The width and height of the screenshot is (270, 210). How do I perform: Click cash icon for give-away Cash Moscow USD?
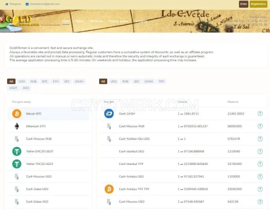pos(17,176)
